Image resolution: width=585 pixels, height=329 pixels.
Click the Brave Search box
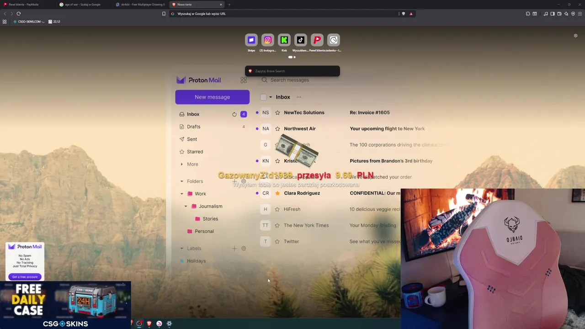click(292, 71)
